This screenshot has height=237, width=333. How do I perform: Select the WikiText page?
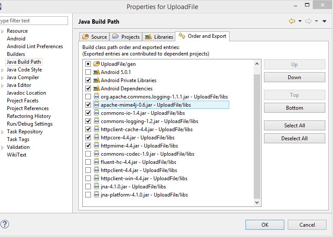pos(16,154)
